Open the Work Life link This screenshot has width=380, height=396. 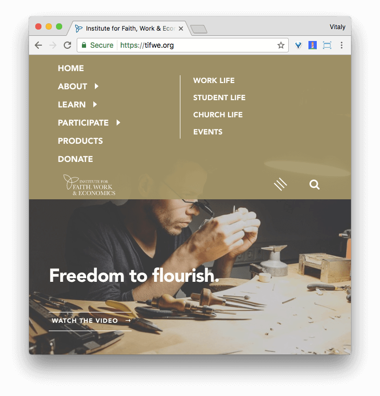tap(214, 80)
